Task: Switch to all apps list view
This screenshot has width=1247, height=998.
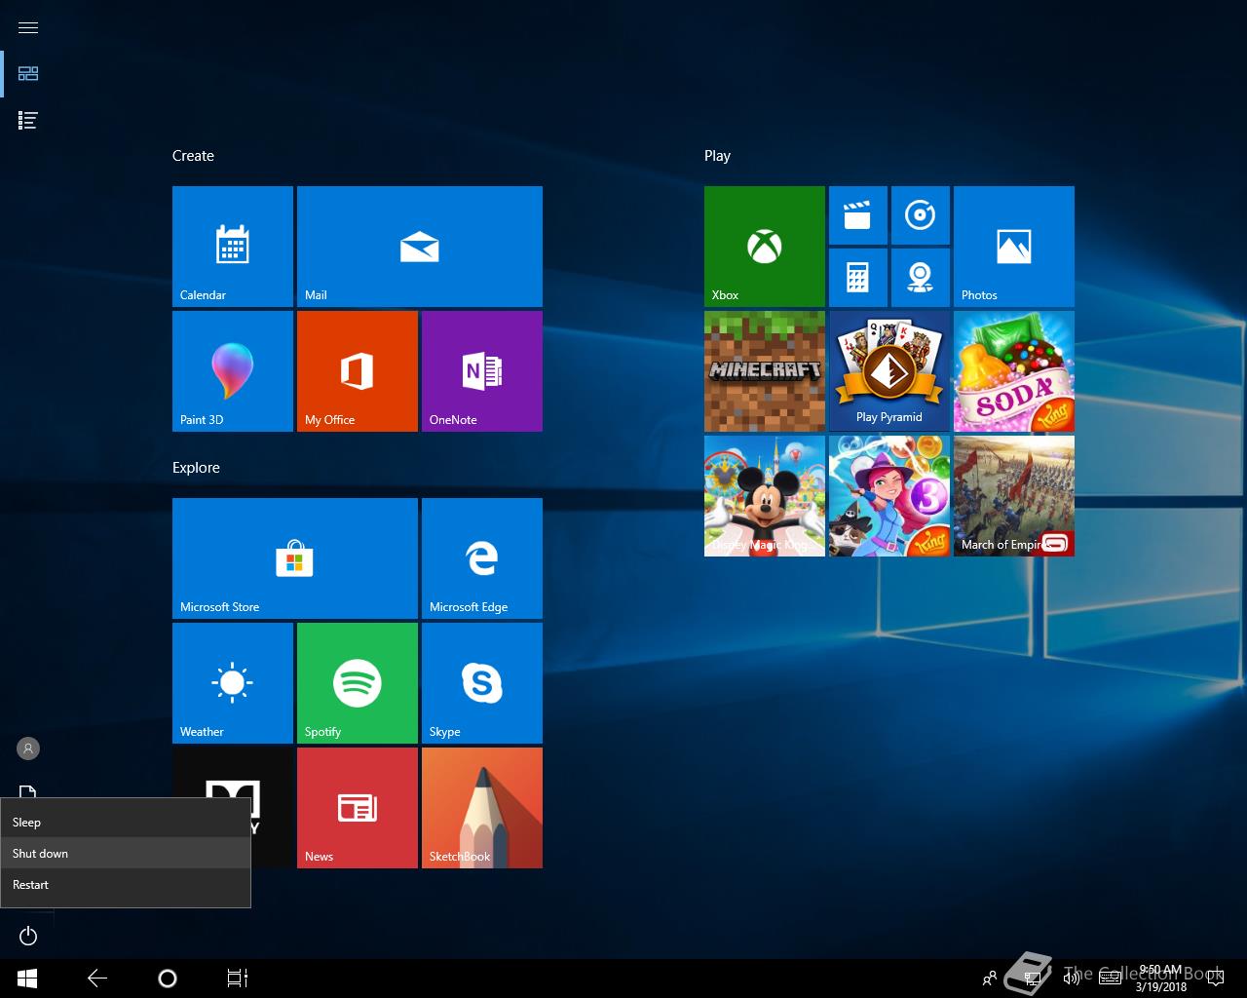Action: 28,120
